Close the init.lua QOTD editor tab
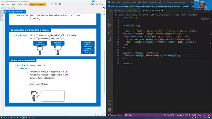The image size is (212, 119). coord(162,11)
